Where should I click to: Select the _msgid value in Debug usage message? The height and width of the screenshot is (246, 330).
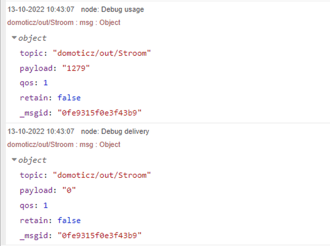pos(100,113)
